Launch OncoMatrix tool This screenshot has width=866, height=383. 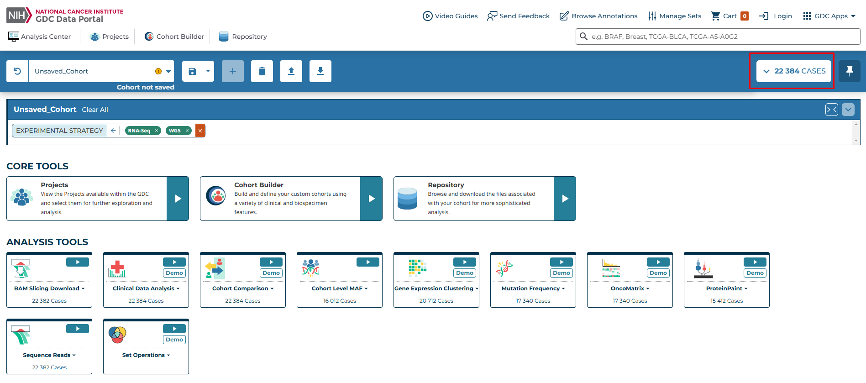pyautogui.click(x=658, y=262)
